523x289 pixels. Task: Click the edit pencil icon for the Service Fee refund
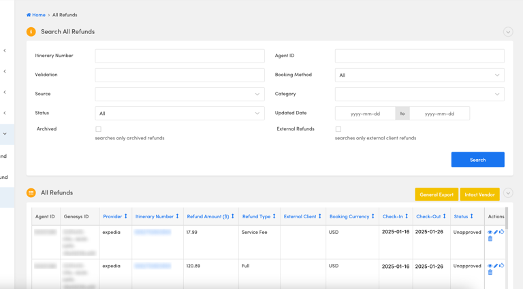coord(496,232)
